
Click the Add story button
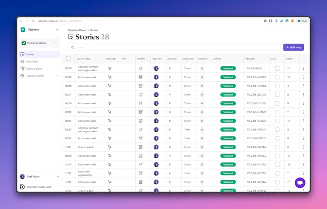tap(293, 47)
